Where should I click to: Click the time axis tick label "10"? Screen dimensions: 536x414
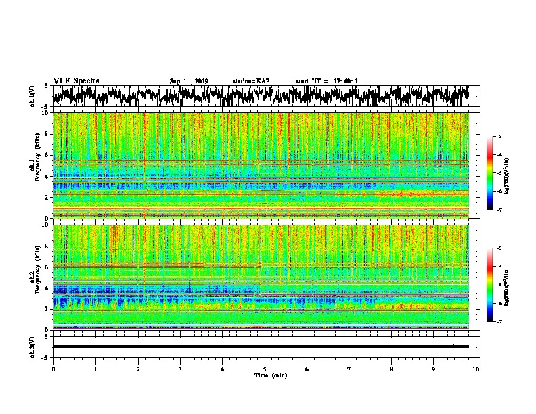pyautogui.click(x=476, y=369)
